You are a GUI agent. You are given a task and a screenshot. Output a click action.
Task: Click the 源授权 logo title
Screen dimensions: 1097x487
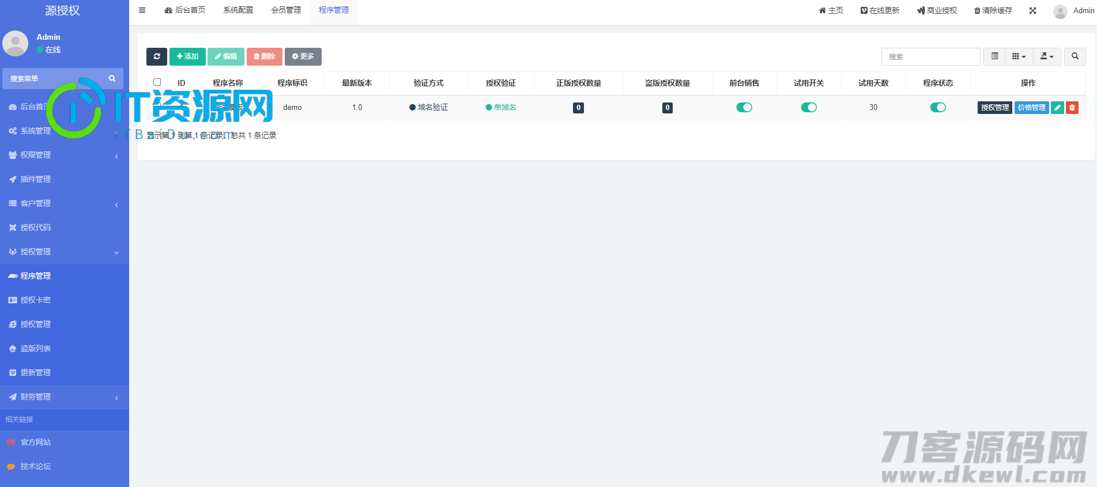click(x=62, y=10)
